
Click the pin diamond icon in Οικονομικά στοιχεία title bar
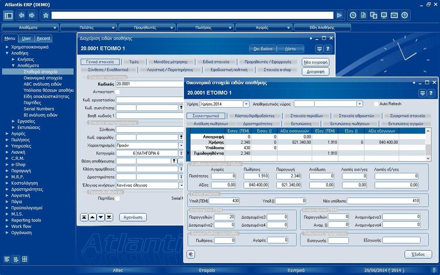click(414, 83)
